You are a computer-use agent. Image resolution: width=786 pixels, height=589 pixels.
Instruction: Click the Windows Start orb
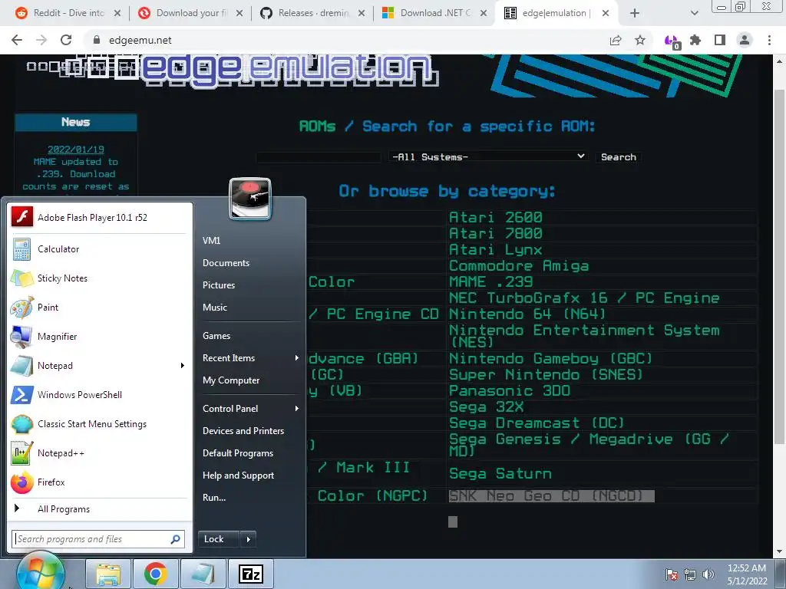40,574
